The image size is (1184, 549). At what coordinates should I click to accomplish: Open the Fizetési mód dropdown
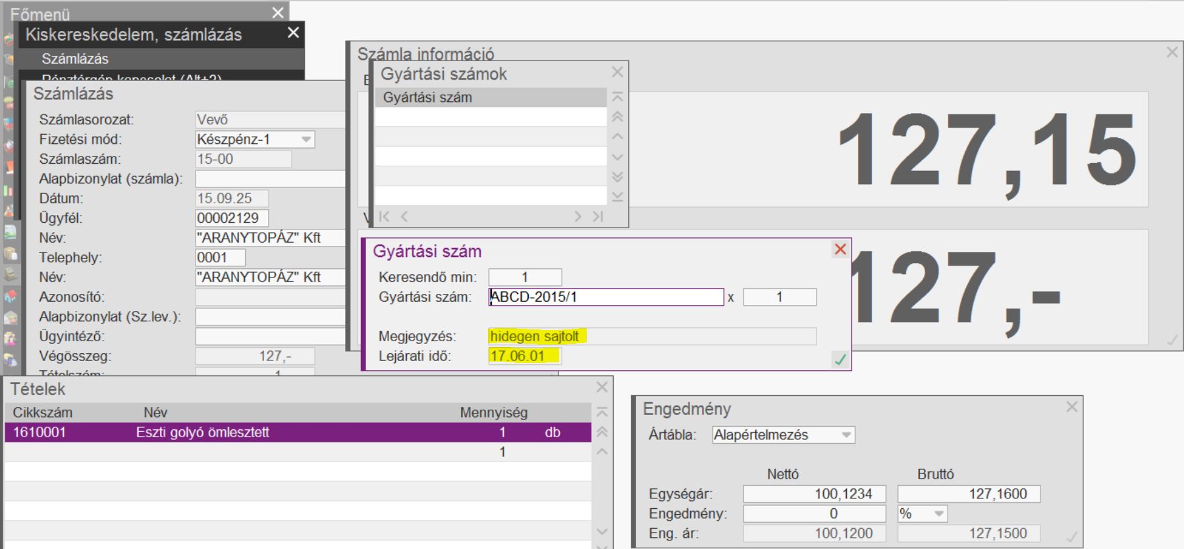click(x=306, y=139)
